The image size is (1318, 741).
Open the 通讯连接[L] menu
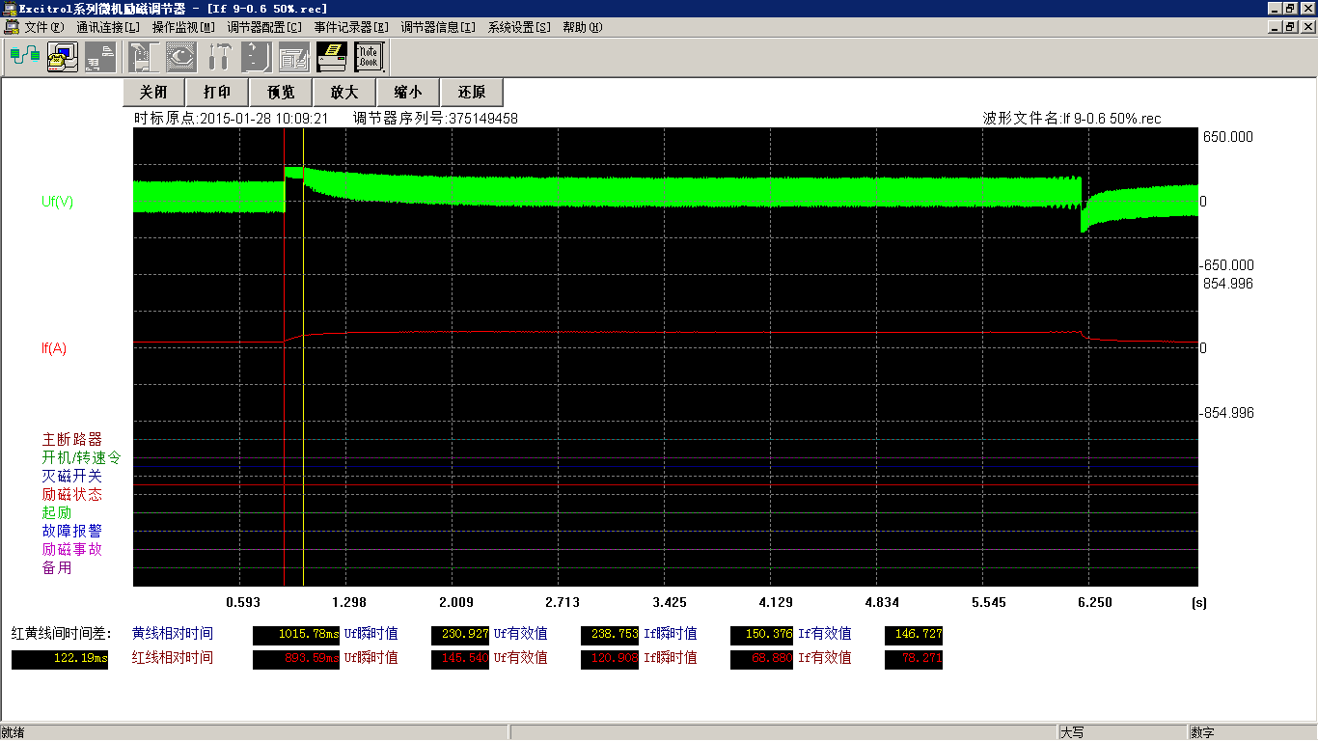108,27
